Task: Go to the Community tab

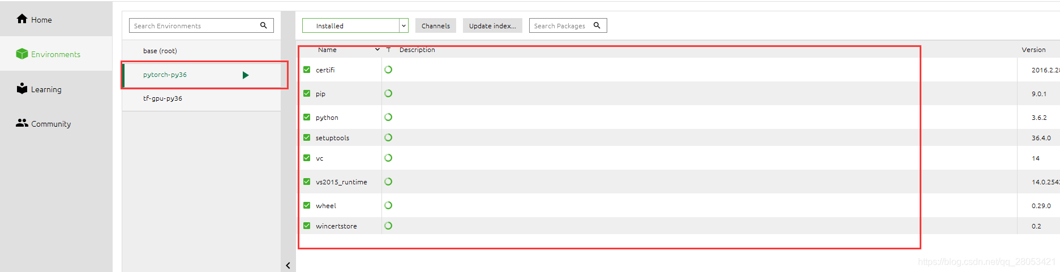Action: 56,123
